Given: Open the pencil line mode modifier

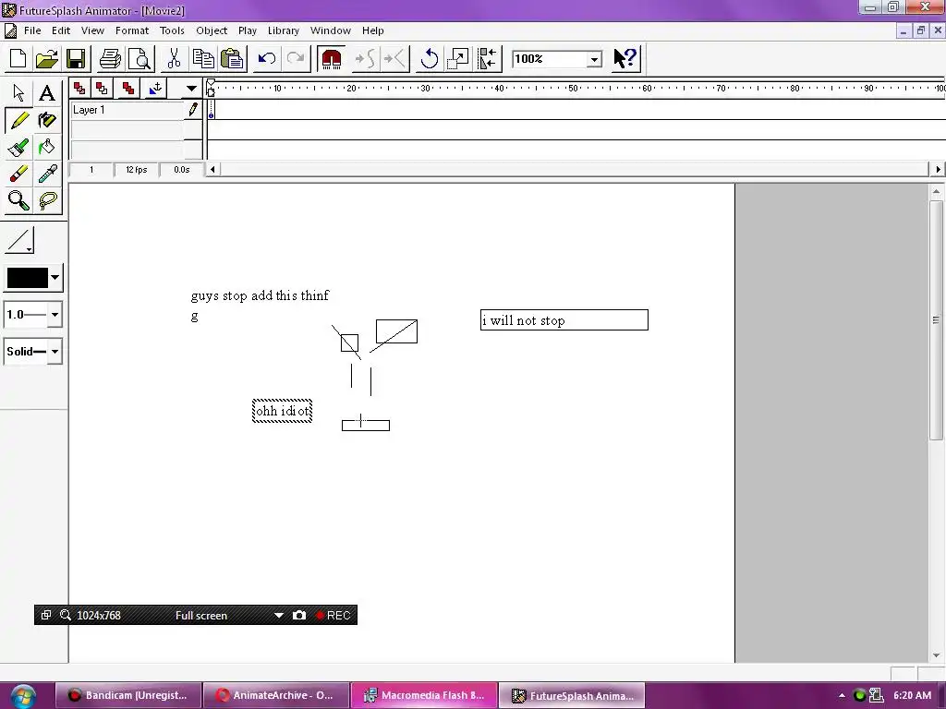Looking at the screenshot, I should [x=19, y=240].
